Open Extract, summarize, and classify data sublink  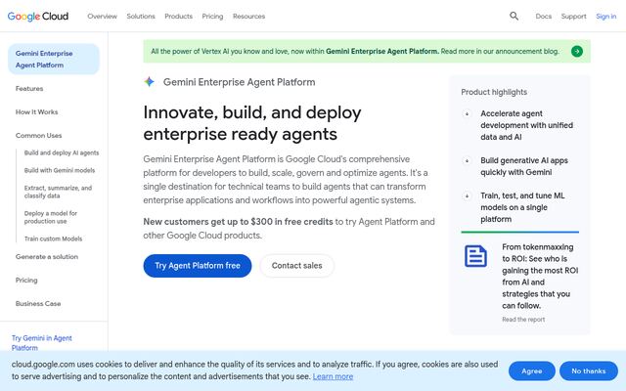pos(59,192)
